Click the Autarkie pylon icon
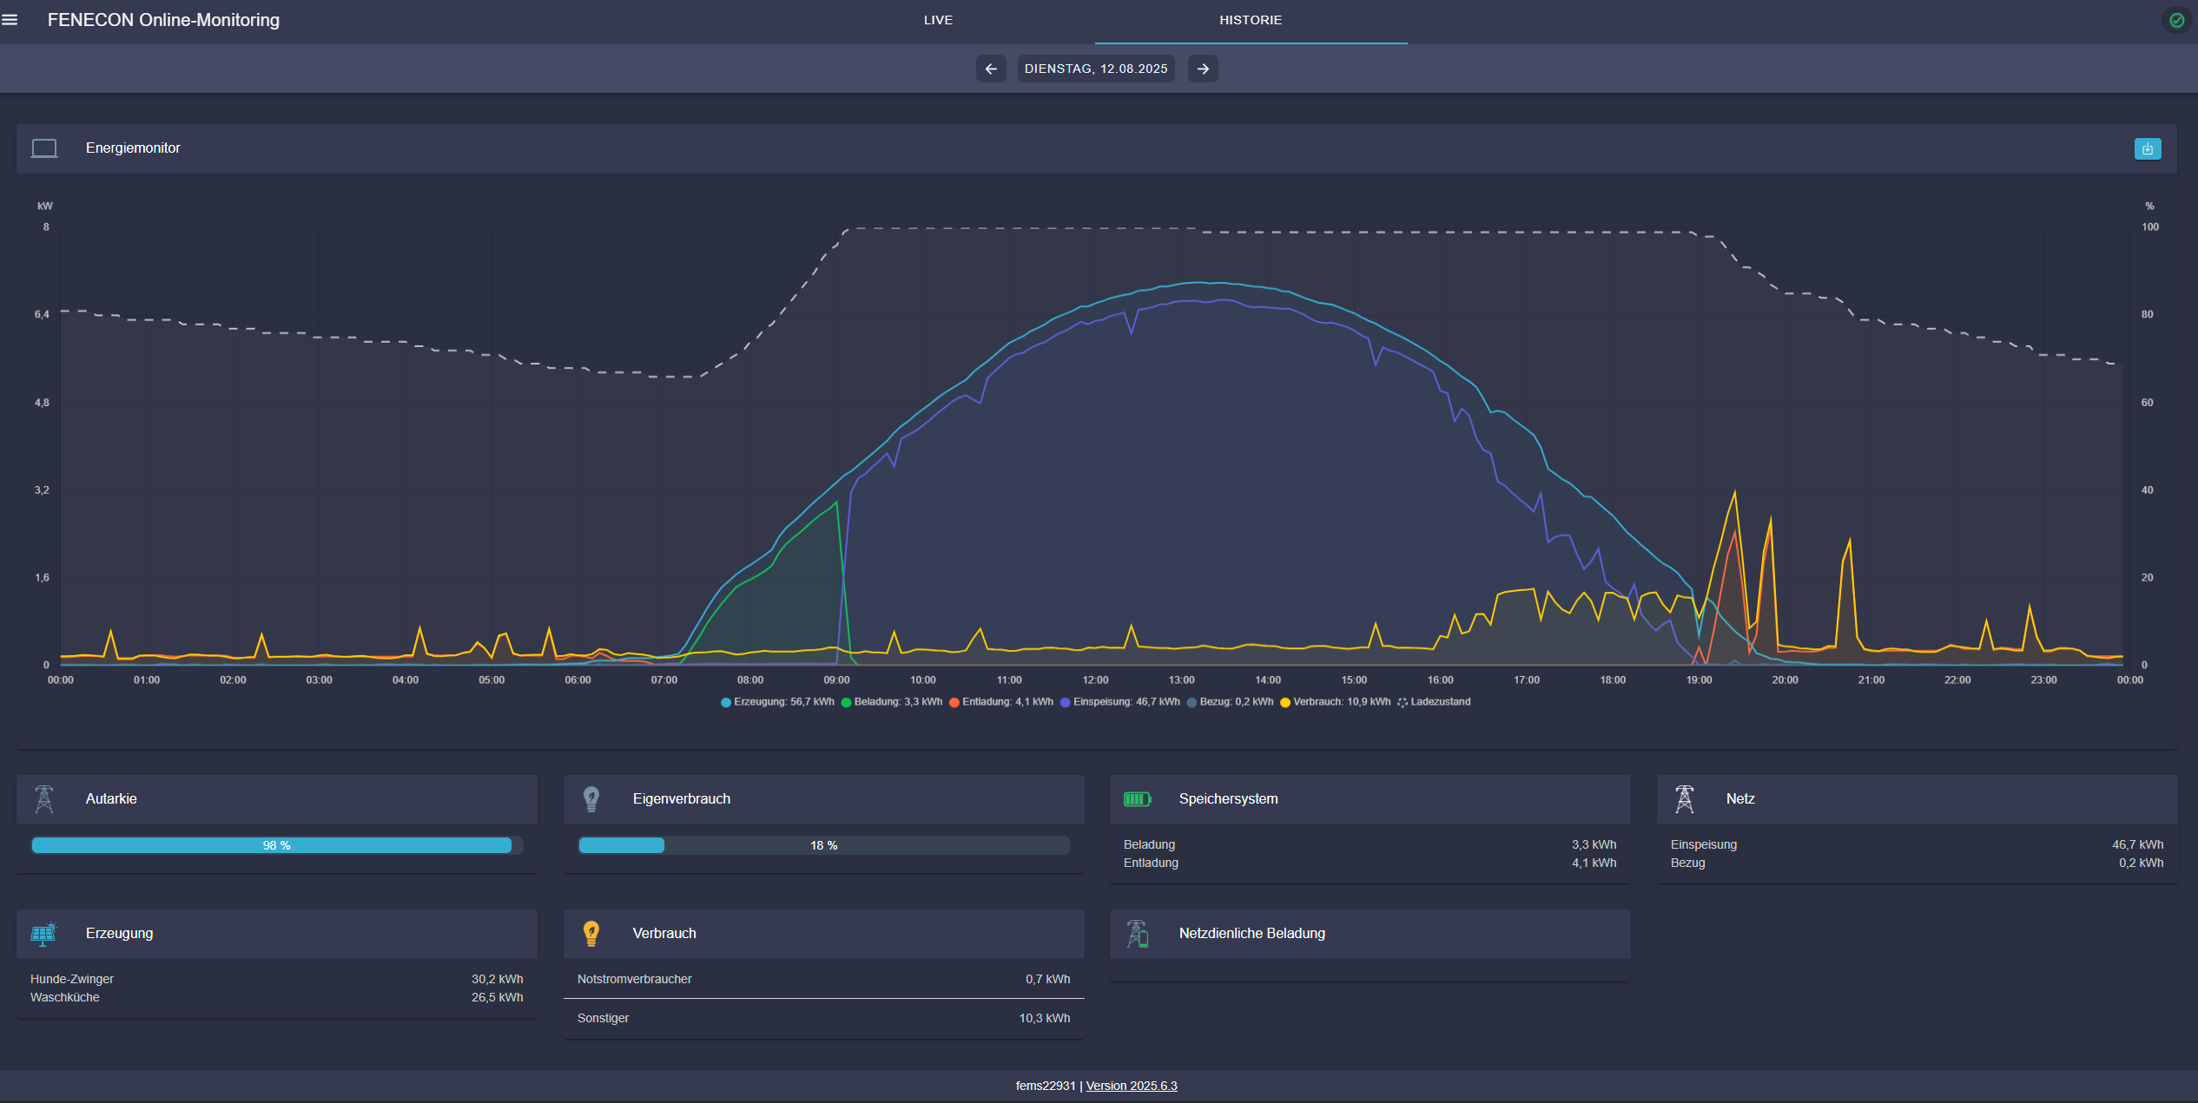This screenshot has height=1103, width=2198. point(44,798)
